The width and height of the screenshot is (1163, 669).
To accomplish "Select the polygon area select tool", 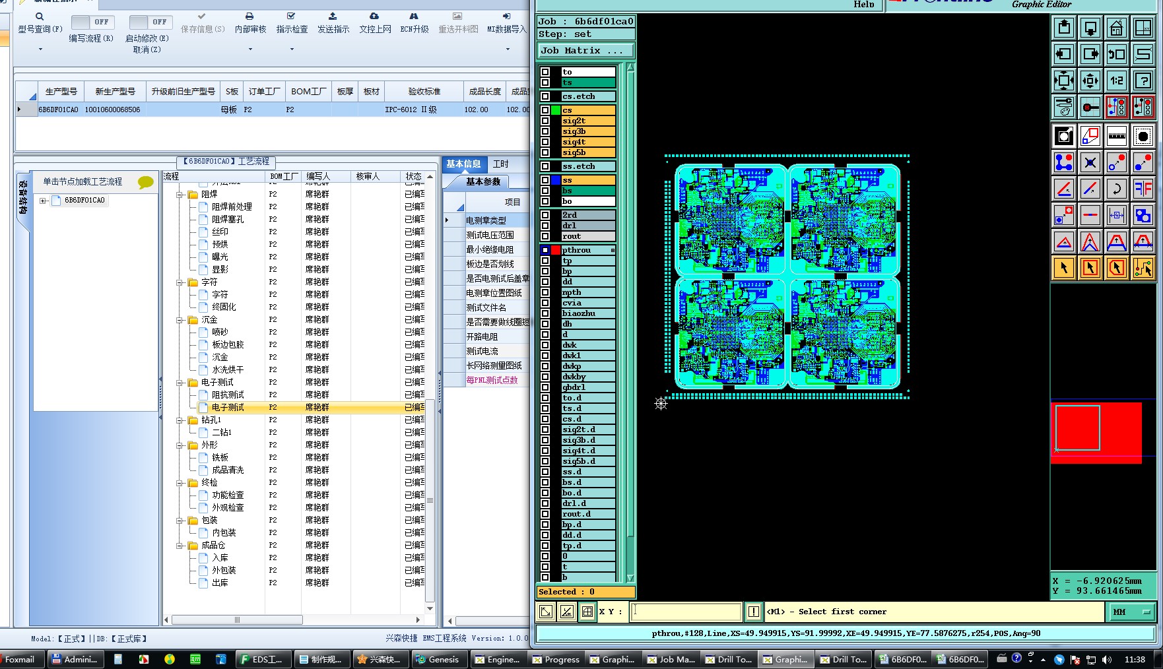I will (1116, 268).
